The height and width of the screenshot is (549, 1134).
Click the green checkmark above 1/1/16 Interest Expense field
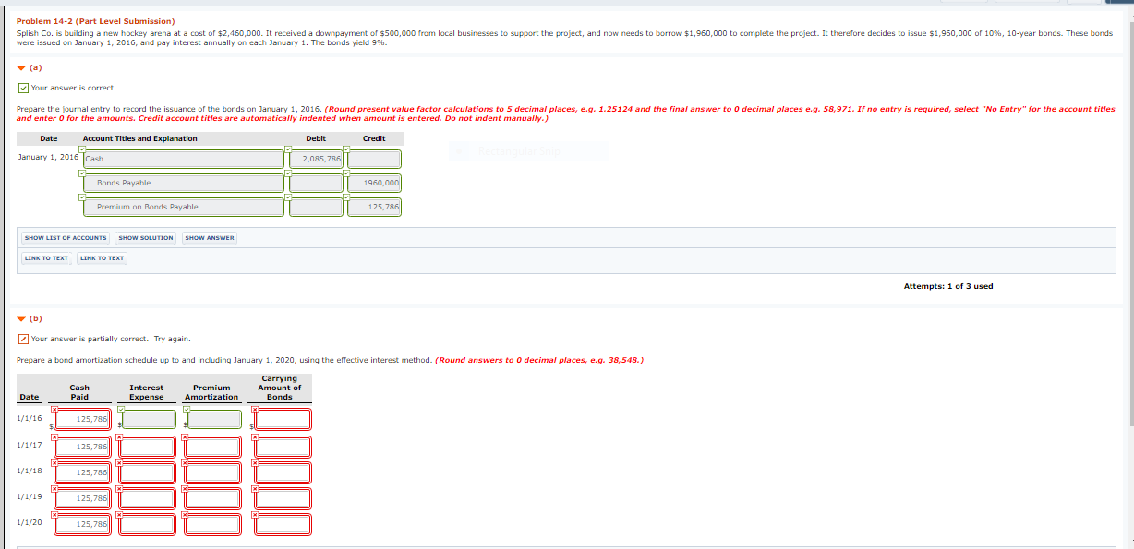click(121, 410)
